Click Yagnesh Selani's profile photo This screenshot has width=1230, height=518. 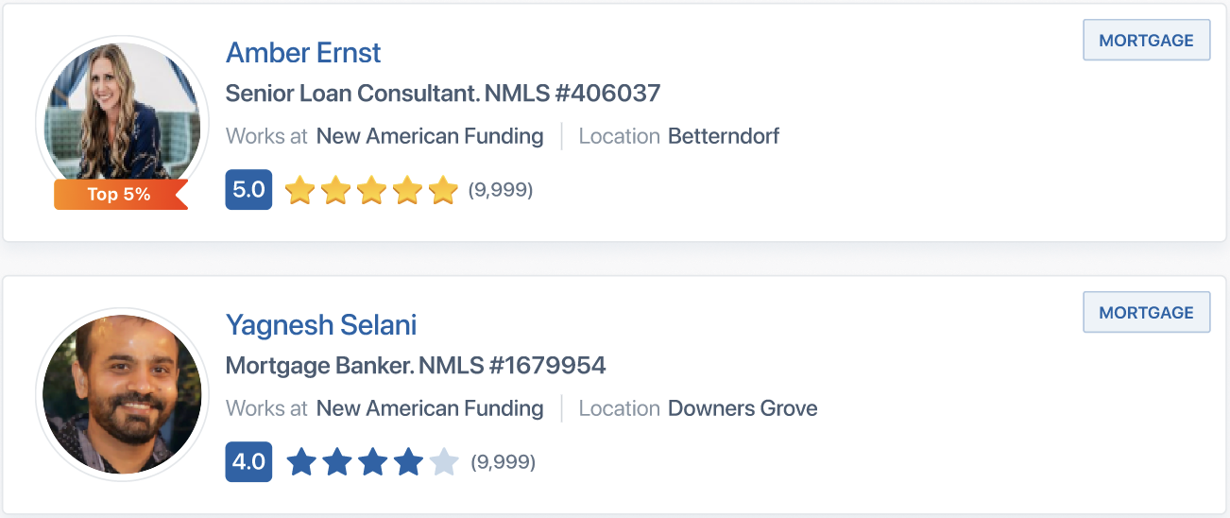pyautogui.click(x=121, y=393)
